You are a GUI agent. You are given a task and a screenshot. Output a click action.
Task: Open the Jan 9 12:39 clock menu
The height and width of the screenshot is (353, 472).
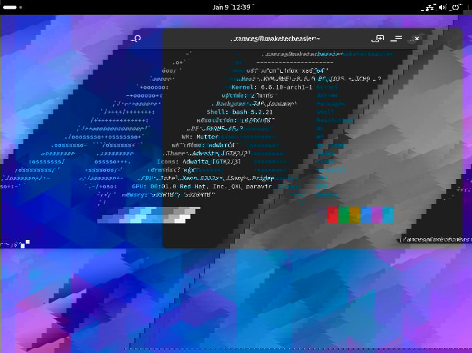pos(231,7)
